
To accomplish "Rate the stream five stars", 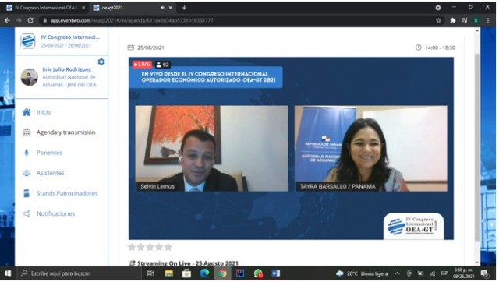I will [x=168, y=247].
